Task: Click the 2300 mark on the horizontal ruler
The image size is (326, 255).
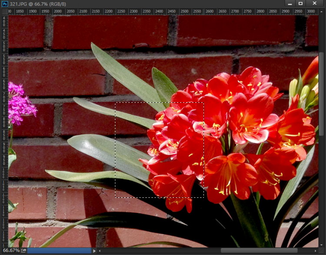Action: (134, 12)
